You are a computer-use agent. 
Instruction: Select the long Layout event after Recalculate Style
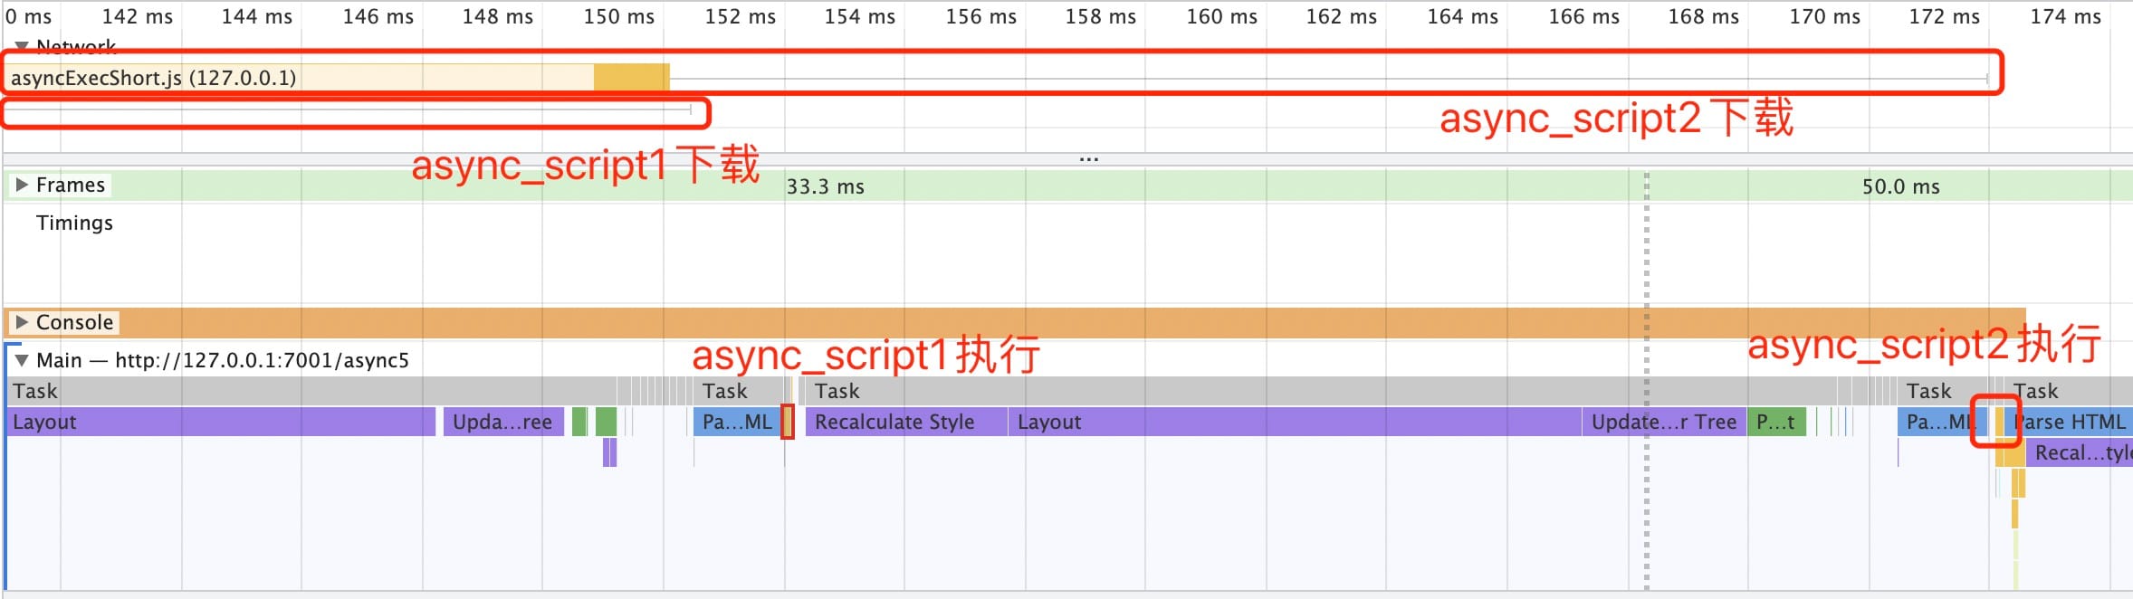1295,422
